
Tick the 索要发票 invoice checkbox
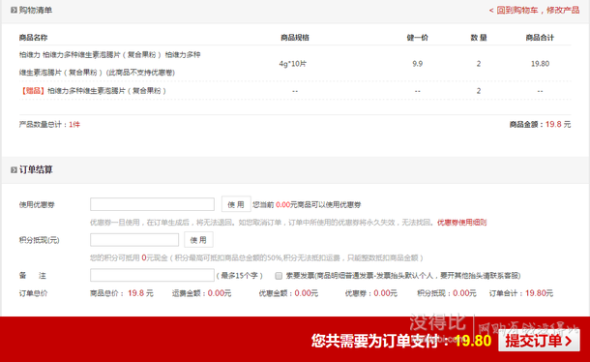tap(279, 276)
